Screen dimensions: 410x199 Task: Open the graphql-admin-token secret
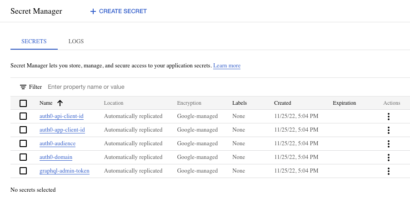click(65, 171)
